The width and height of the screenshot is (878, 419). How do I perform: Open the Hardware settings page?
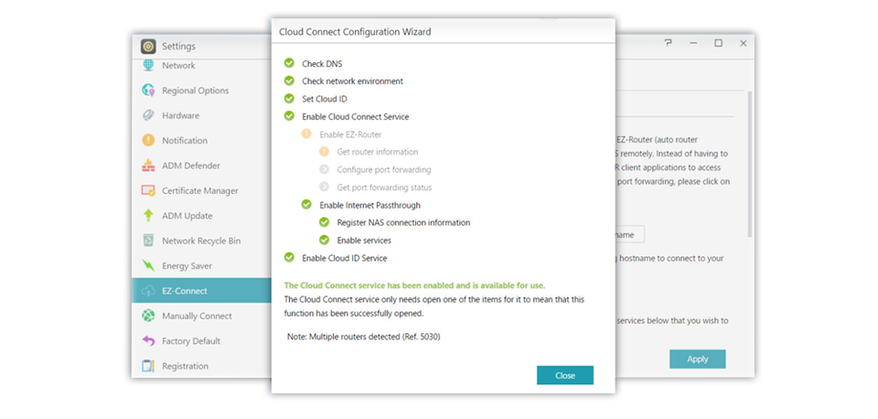[x=180, y=115]
